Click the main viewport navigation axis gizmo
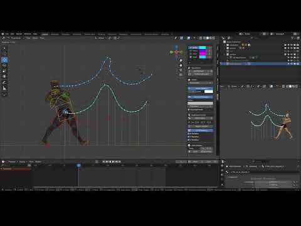301x226 pixels. pyautogui.click(x=176, y=52)
